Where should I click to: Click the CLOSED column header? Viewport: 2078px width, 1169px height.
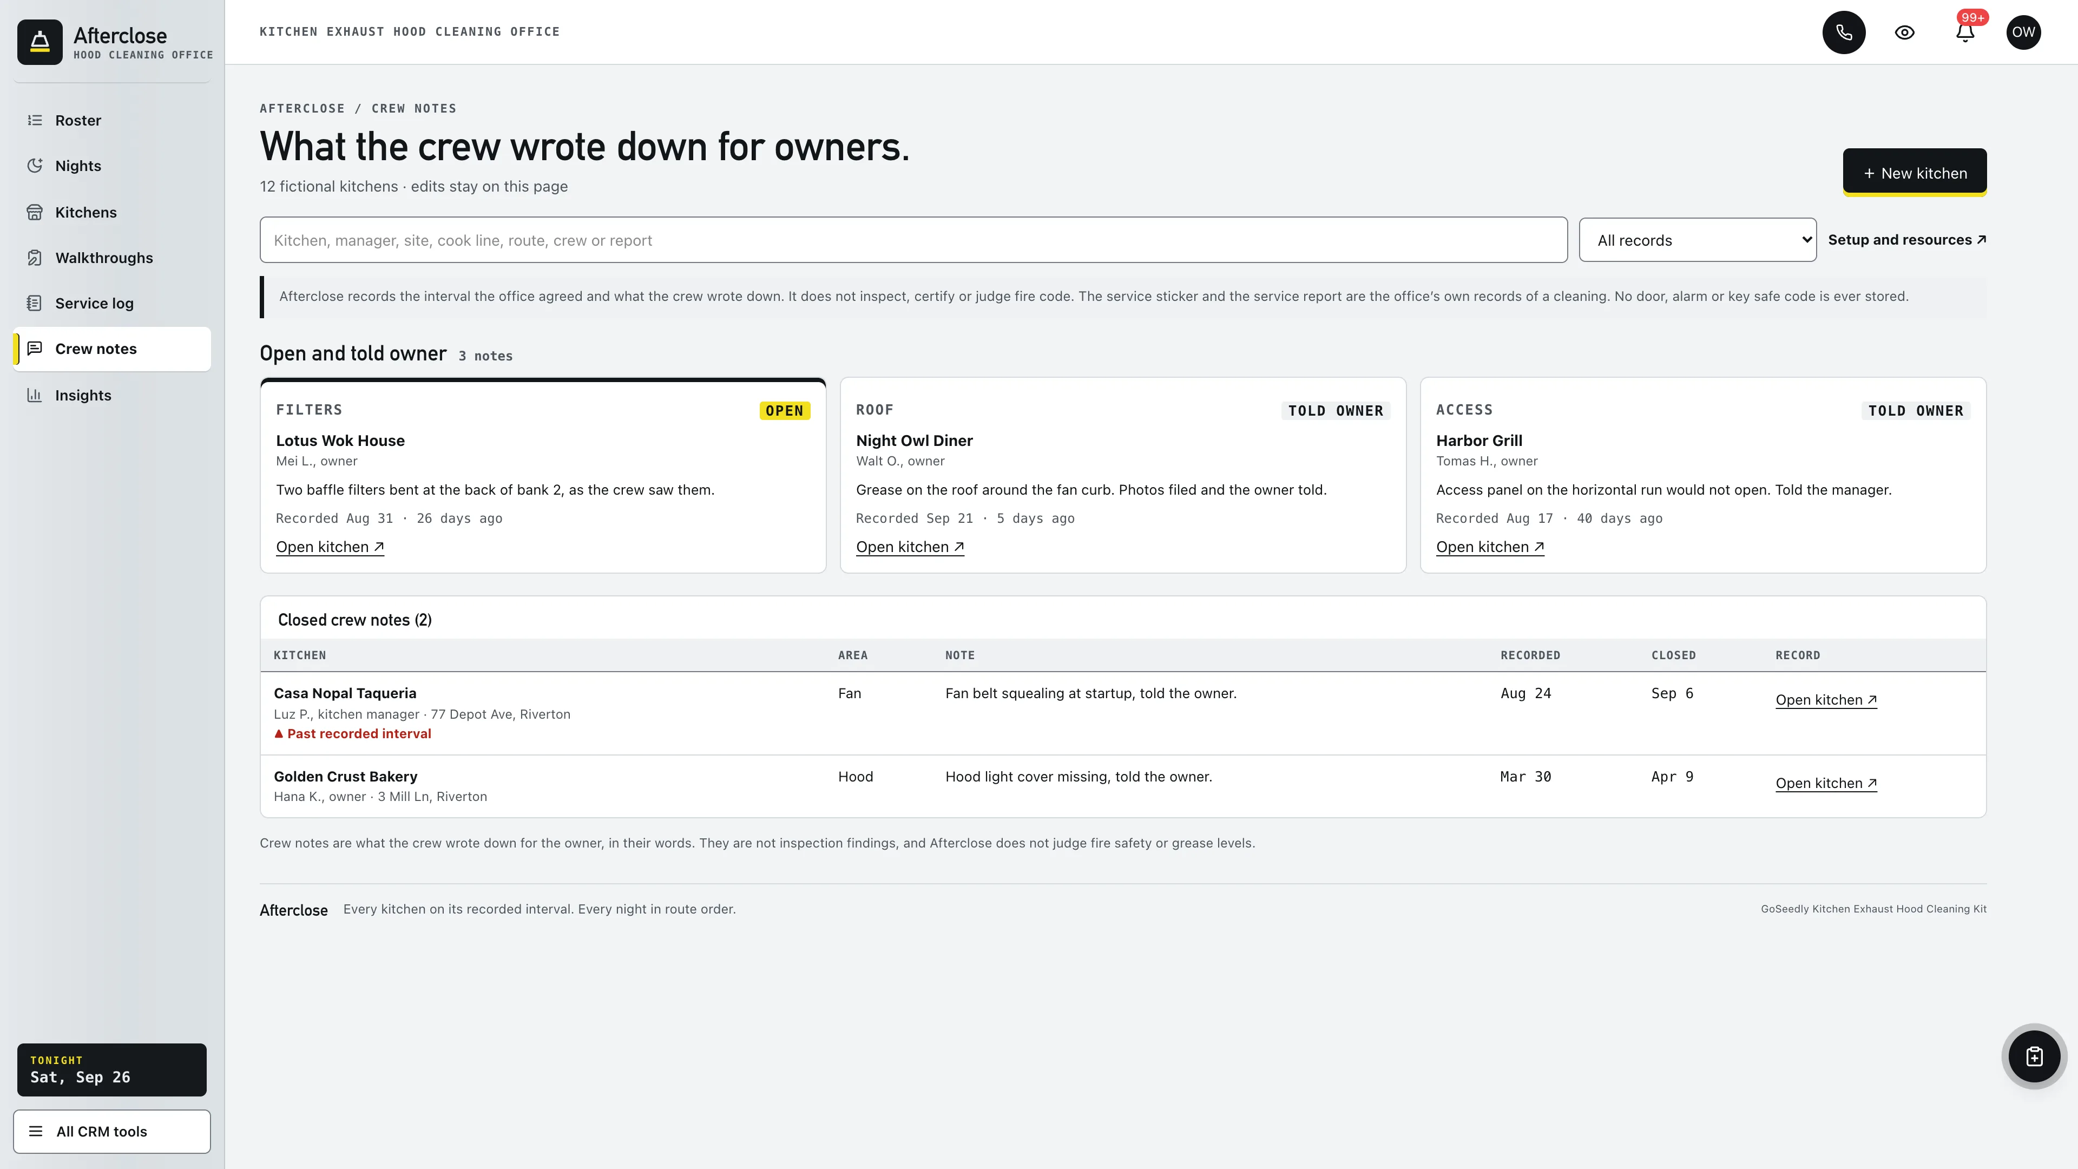point(1673,655)
